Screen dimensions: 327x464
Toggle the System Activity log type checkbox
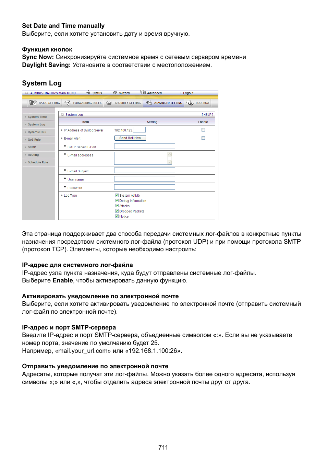(x=117, y=195)
